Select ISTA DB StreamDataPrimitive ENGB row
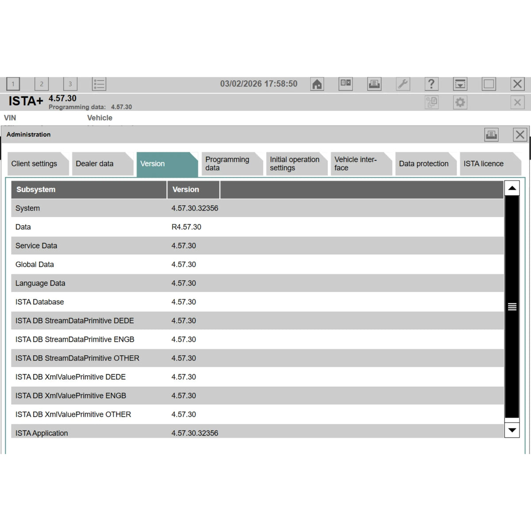Screen dimensions: 531x531 tap(258, 339)
